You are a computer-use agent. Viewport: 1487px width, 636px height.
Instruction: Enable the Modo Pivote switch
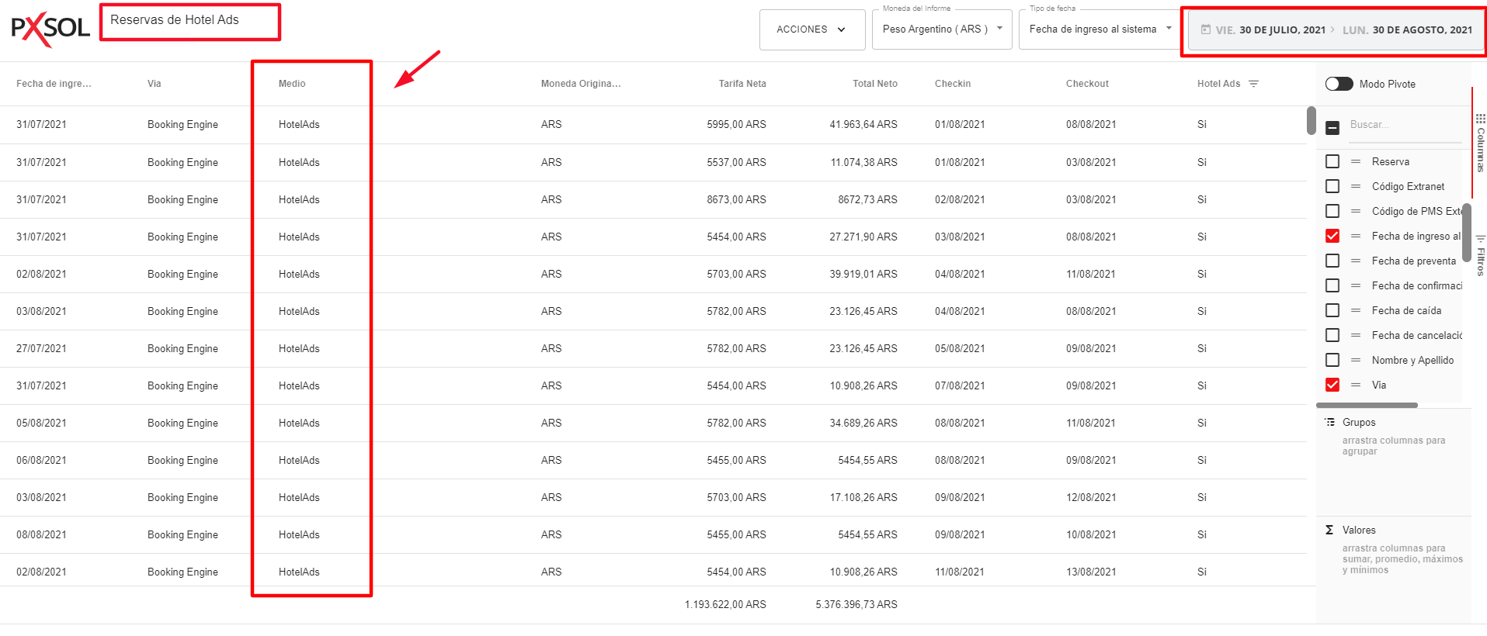click(x=1339, y=84)
